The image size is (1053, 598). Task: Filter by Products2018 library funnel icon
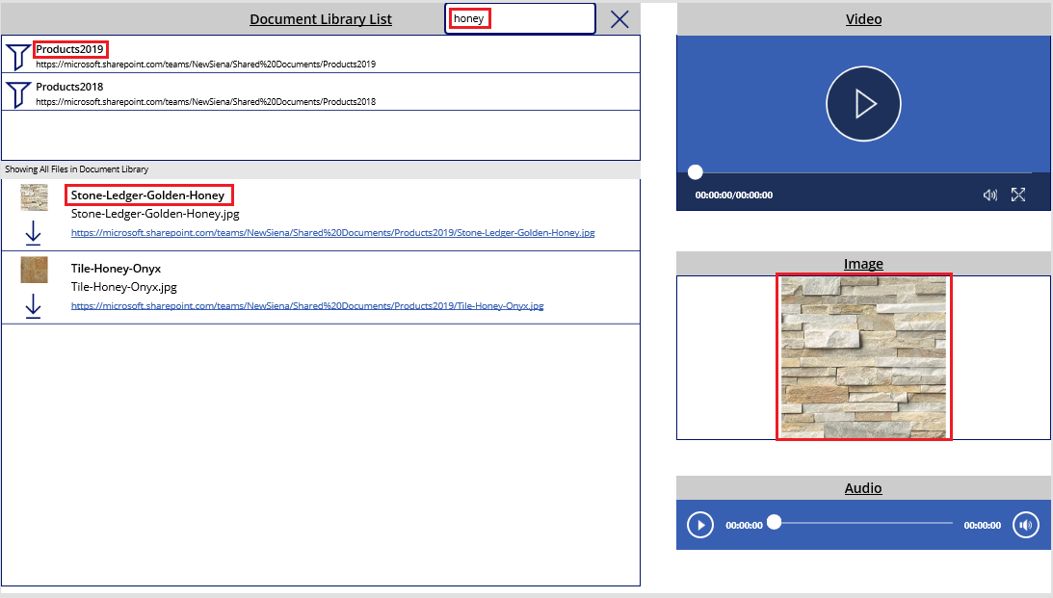pos(18,94)
